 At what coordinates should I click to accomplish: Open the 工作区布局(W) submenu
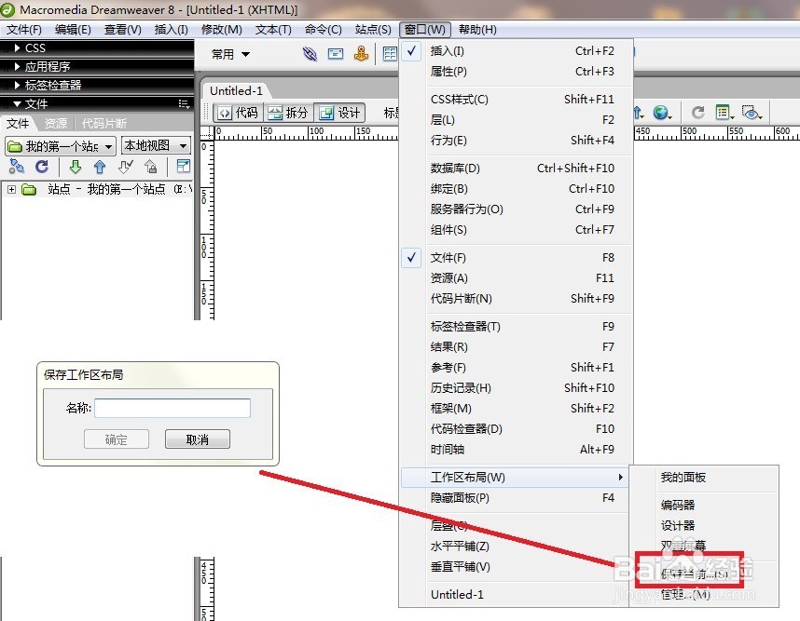515,478
